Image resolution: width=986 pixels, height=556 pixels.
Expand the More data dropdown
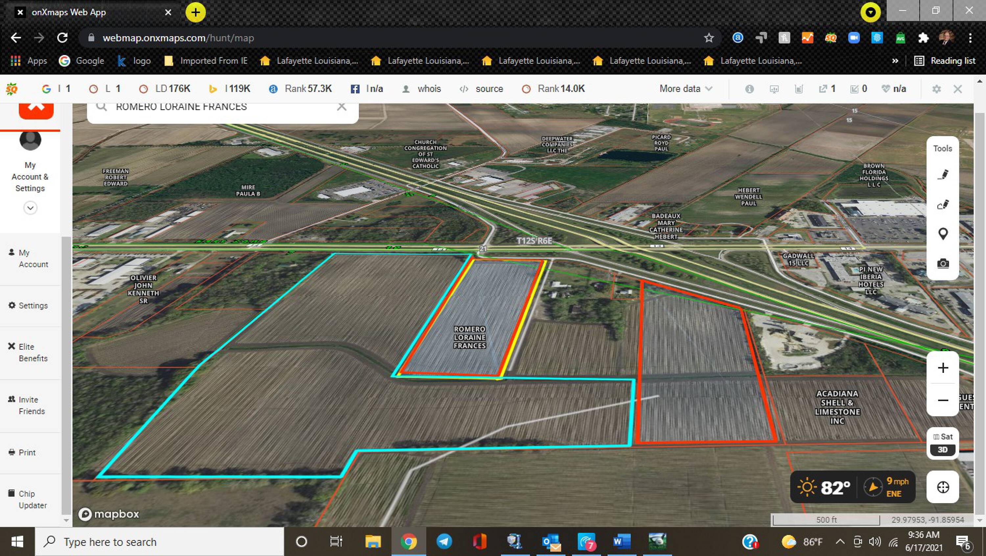click(686, 89)
